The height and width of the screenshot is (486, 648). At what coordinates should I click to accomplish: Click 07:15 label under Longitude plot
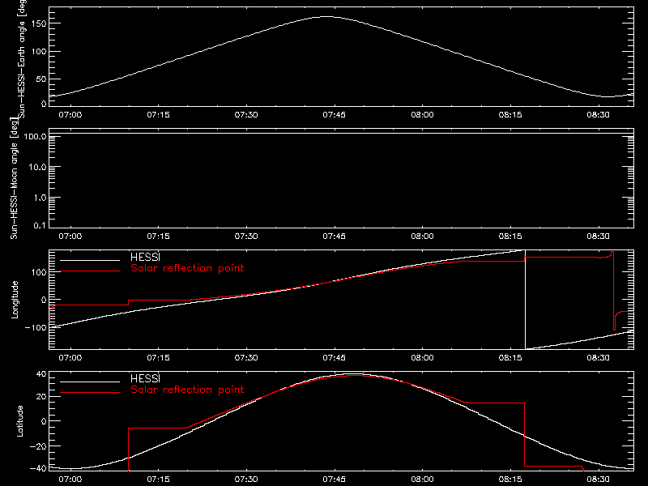[x=158, y=357]
